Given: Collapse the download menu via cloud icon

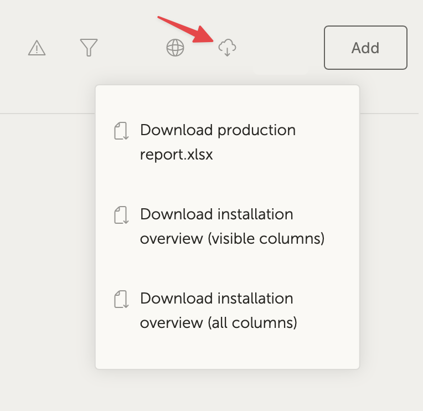Looking at the screenshot, I should [227, 48].
